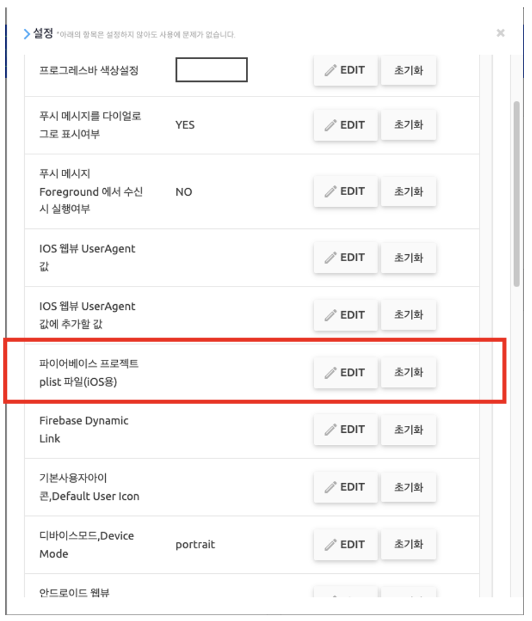The width and height of the screenshot is (532, 621).
Task: Click pencil icon for IOS 웹뷰 UserAgent 값
Action: click(330, 258)
